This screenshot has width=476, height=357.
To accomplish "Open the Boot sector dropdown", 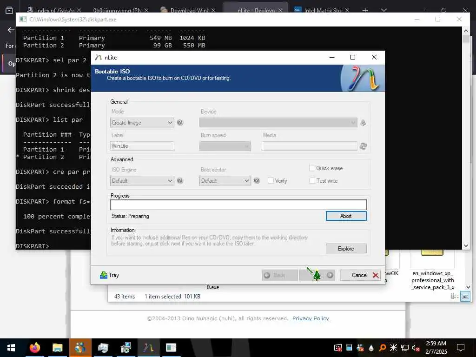I will [225, 181].
